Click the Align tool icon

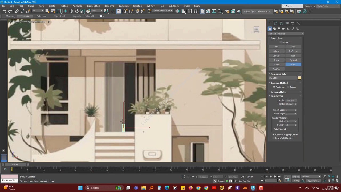pyautogui.click(x=183, y=11)
